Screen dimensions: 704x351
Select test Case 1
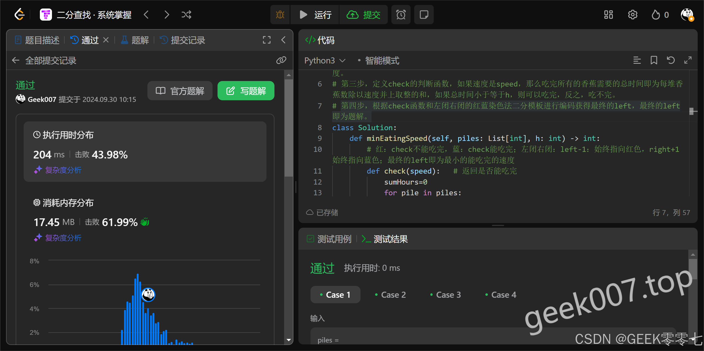pos(335,295)
